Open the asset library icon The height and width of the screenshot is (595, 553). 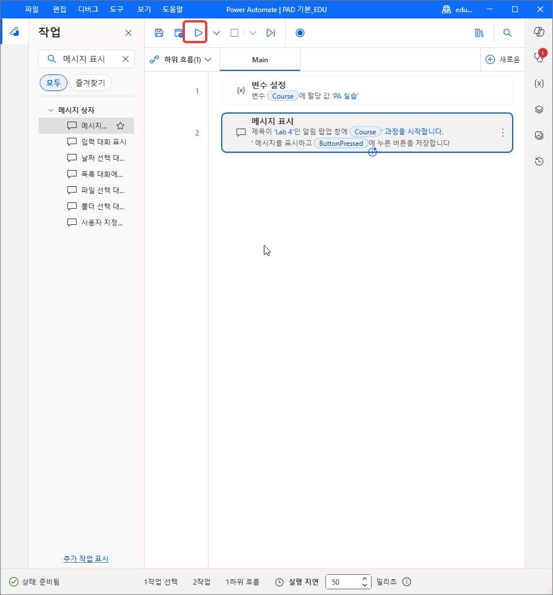(x=479, y=33)
